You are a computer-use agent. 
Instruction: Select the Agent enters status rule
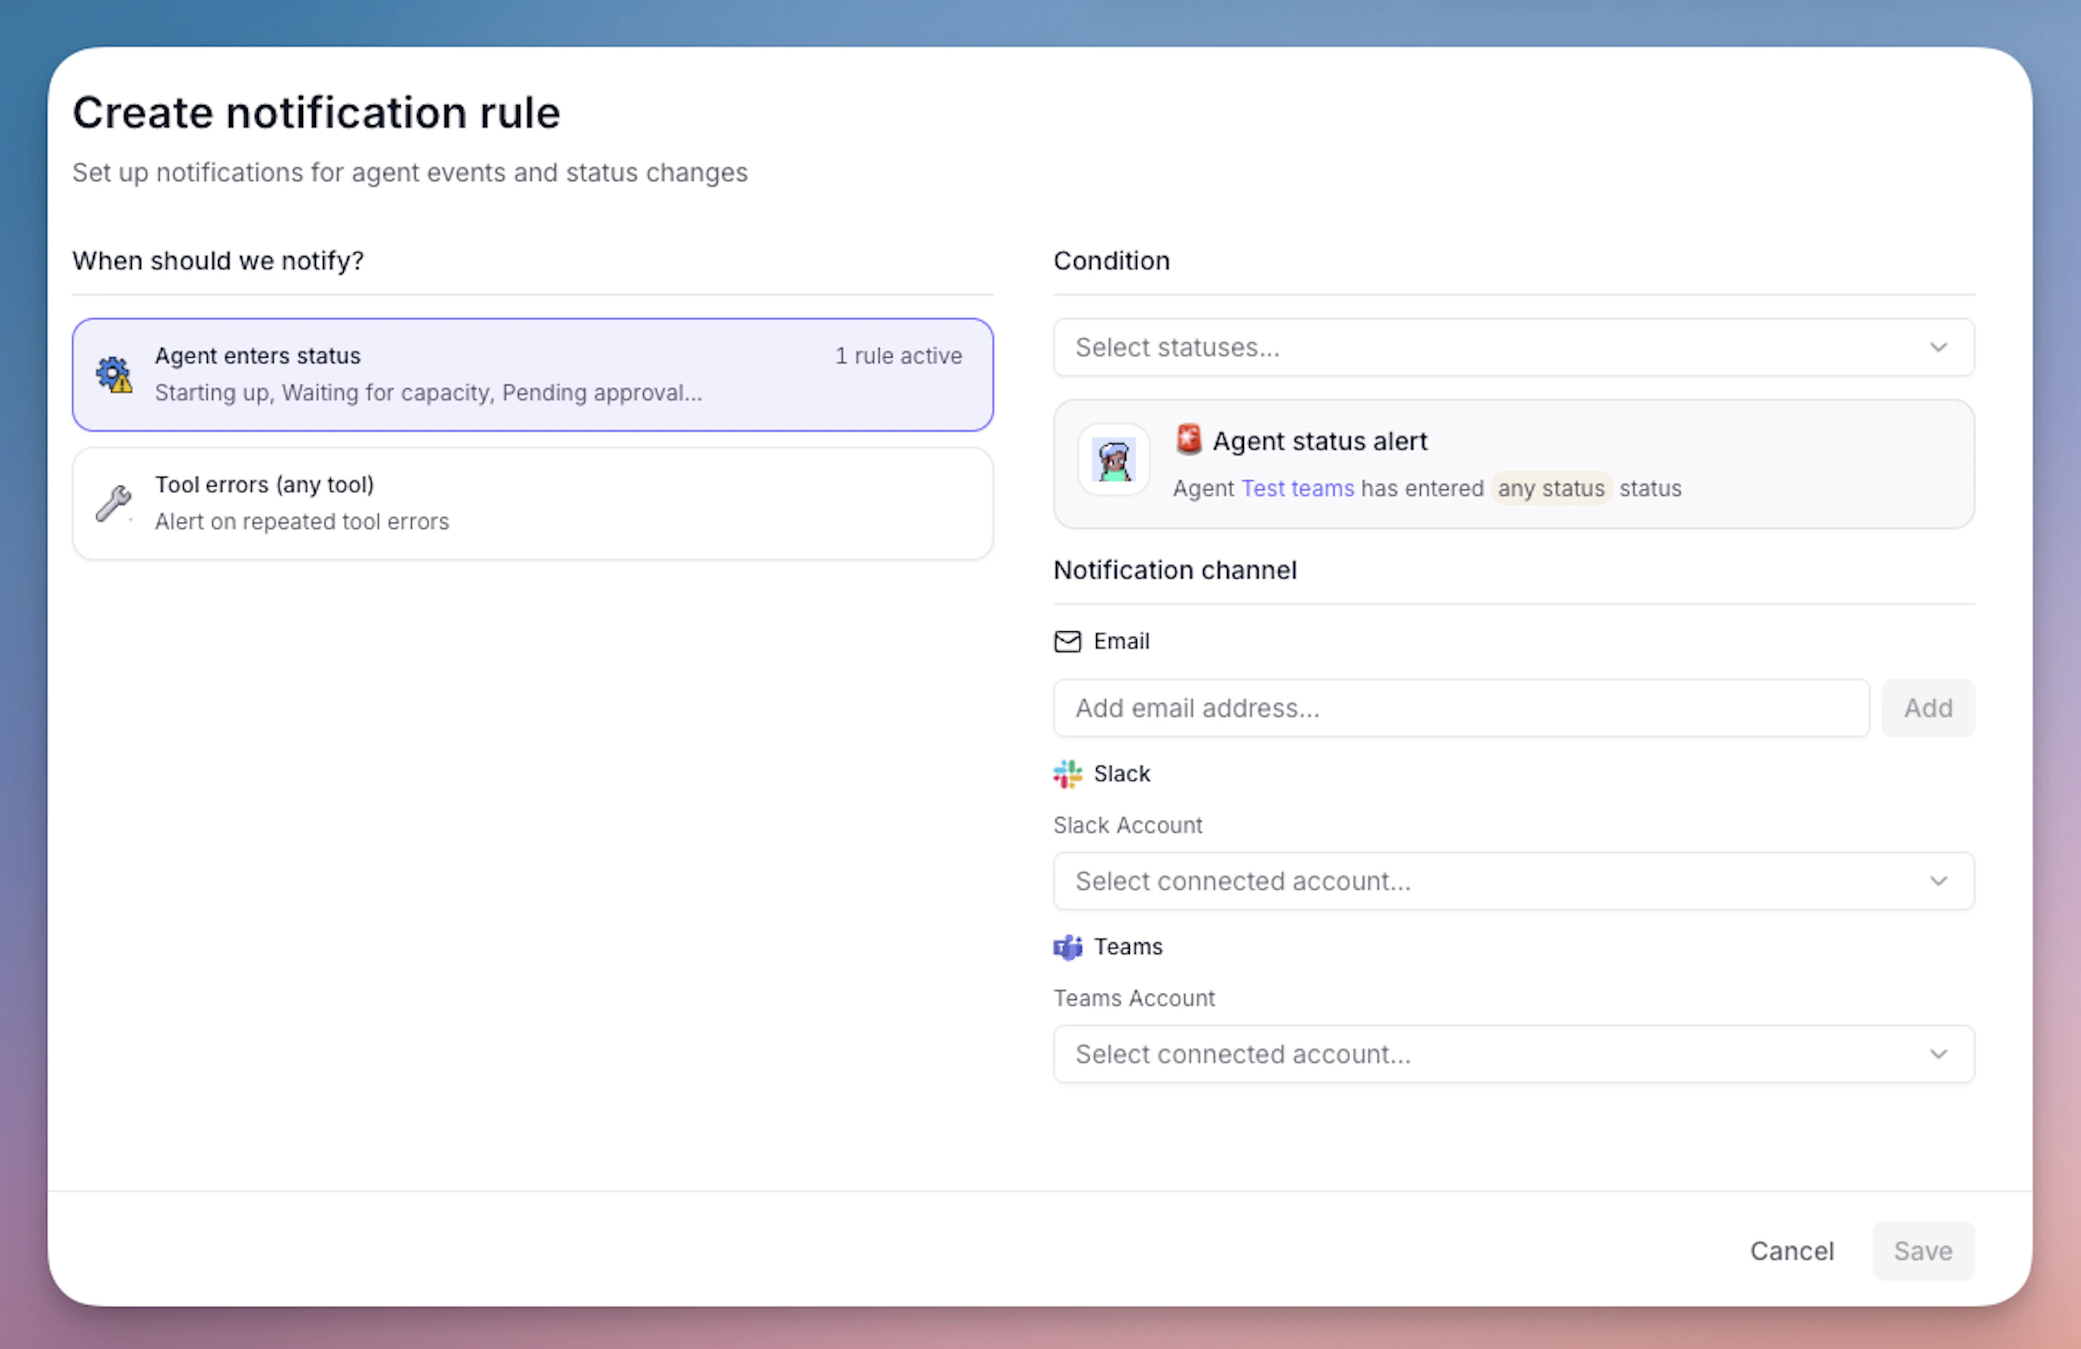point(533,375)
